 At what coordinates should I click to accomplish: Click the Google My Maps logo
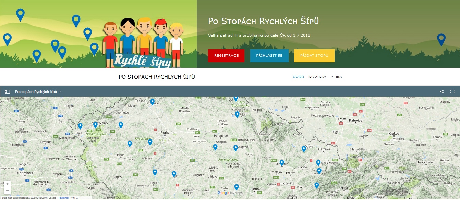pyautogui.click(x=230, y=193)
